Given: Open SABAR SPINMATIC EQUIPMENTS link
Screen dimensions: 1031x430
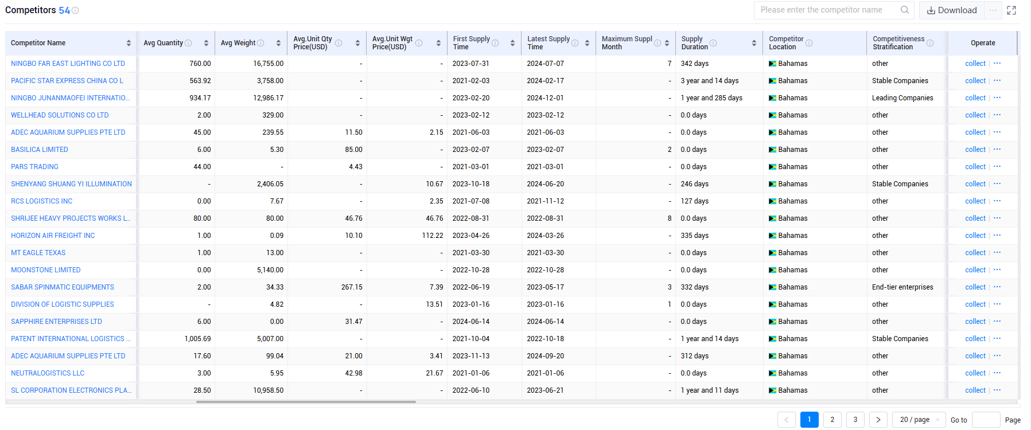Looking at the screenshot, I should click(x=63, y=287).
